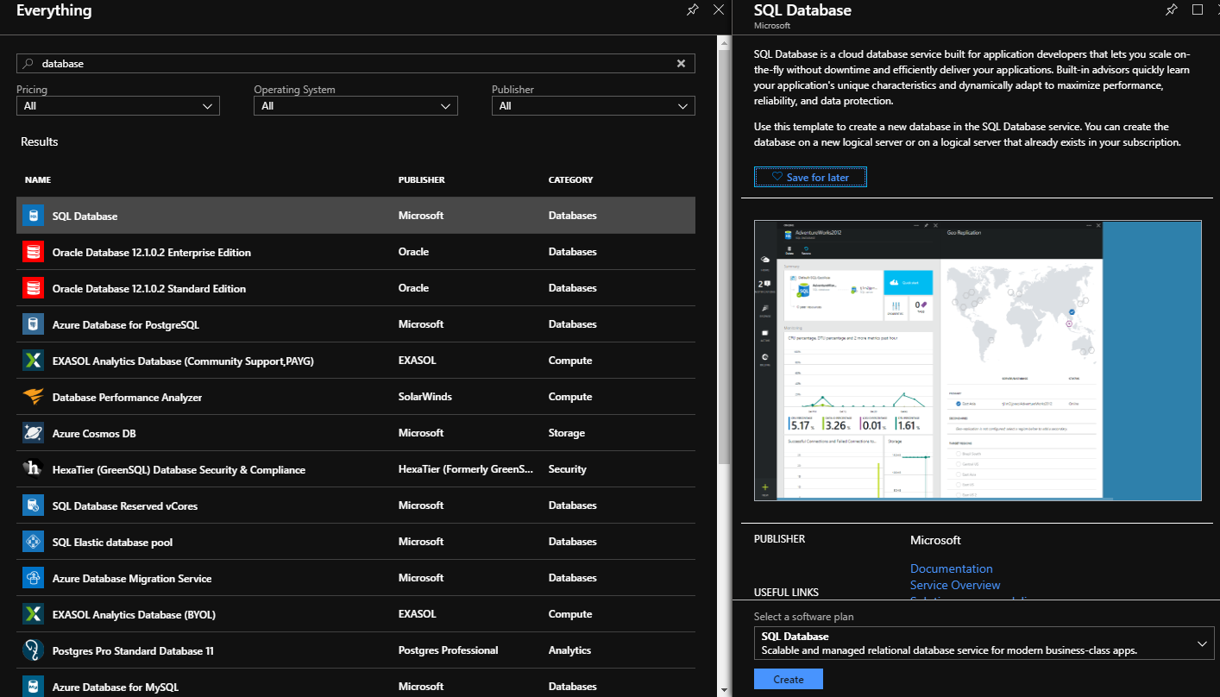Image resolution: width=1220 pixels, height=697 pixels.
Task: Open the Pricing filter dropdown
Action: point(118,105)
